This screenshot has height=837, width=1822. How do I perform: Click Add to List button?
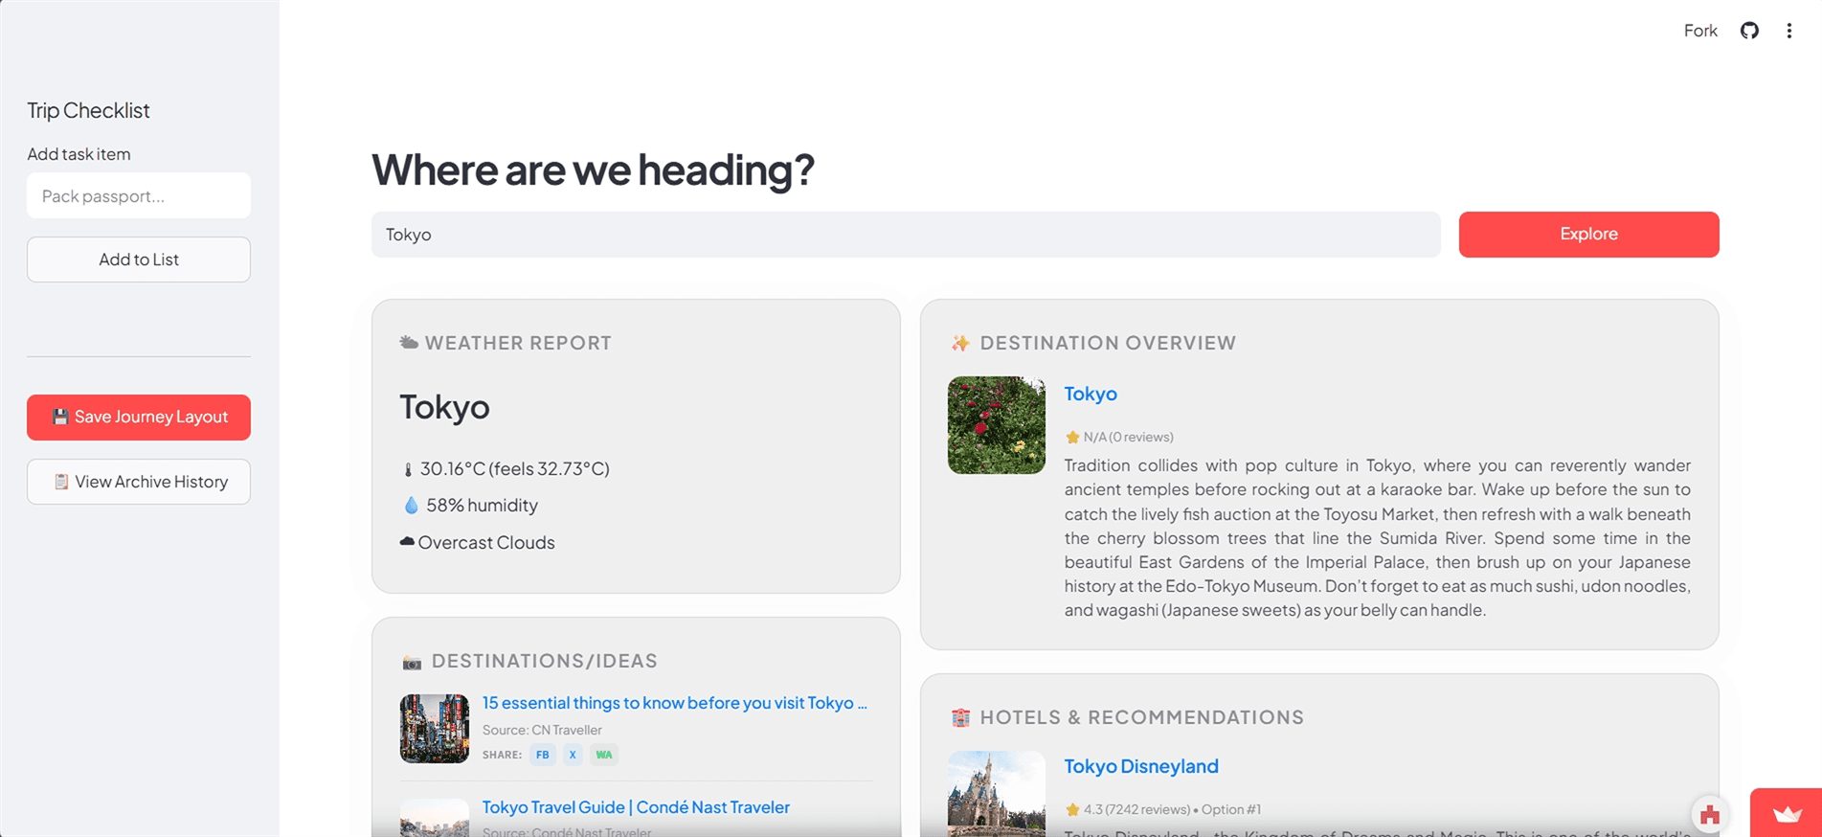pyautogui.click(x=139, y=260)
